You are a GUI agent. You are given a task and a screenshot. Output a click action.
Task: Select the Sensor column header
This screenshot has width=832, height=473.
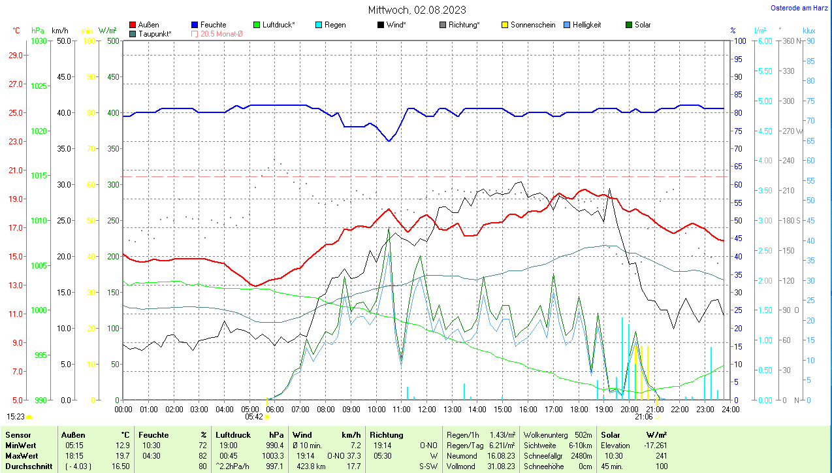16,434
